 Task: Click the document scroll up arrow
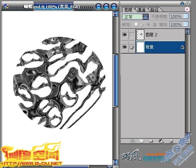115,14
